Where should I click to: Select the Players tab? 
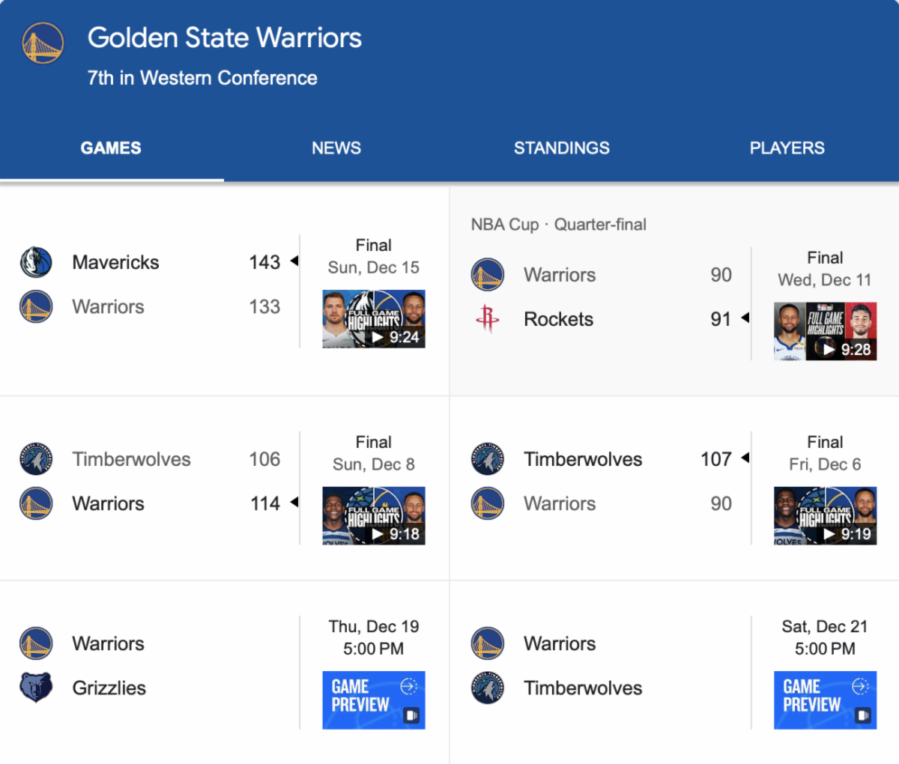[x=787, y=148]
